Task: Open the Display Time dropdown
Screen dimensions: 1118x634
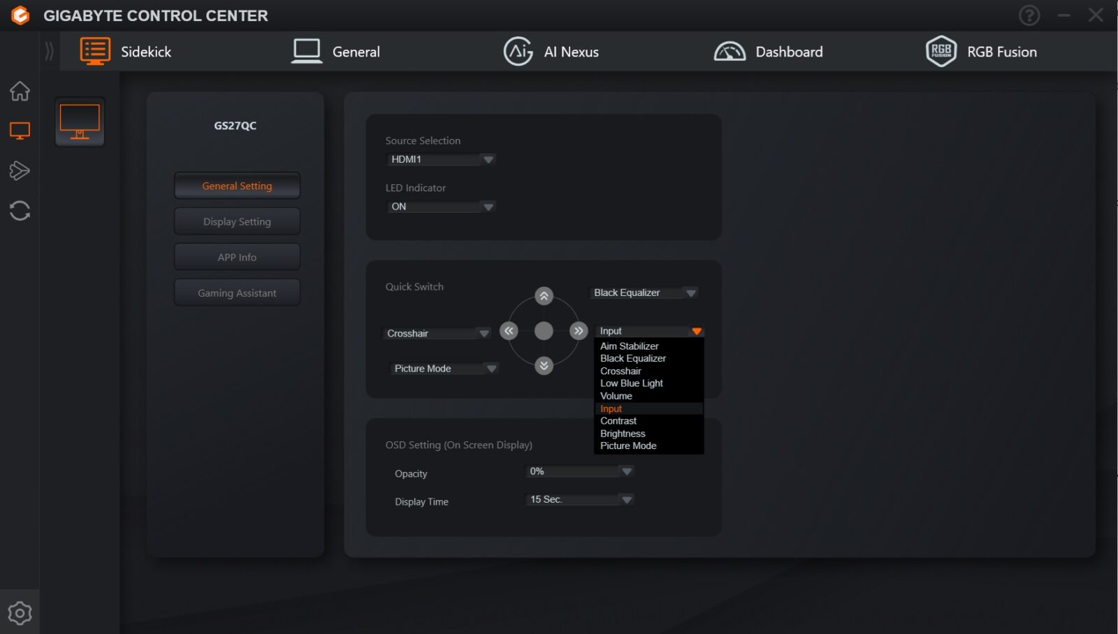Action: pyautogui.click(x=579, y=499)
